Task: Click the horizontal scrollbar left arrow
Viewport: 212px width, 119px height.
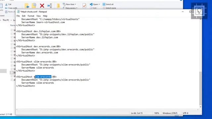Action: [x=17, y=109]
